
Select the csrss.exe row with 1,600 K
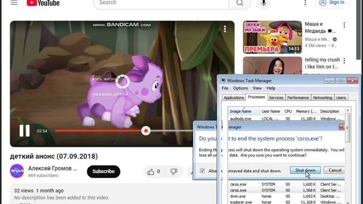286,184
